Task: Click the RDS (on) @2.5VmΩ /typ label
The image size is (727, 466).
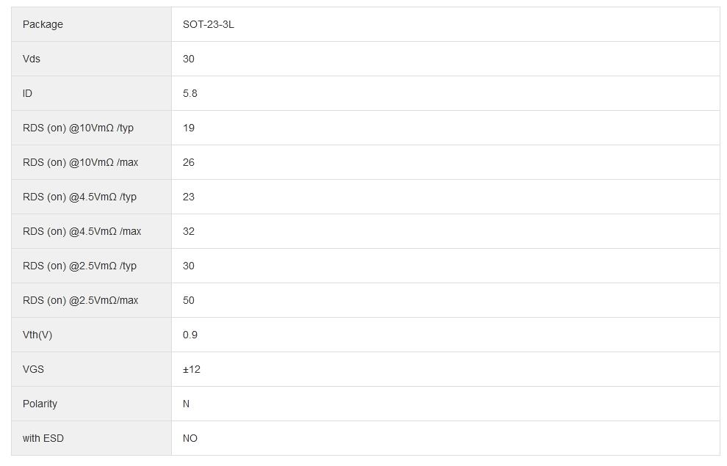Action: click(x=79, y=266)
